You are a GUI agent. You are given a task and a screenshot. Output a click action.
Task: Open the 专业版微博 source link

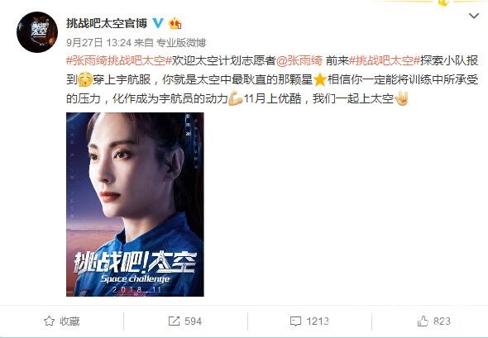[181, 43]
